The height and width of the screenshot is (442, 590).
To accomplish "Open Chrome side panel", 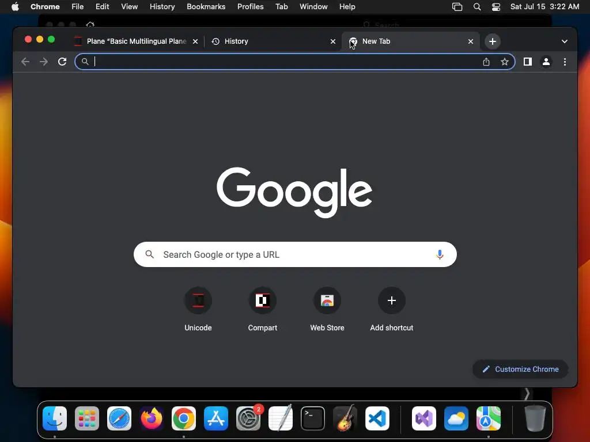I will (528, 62).
